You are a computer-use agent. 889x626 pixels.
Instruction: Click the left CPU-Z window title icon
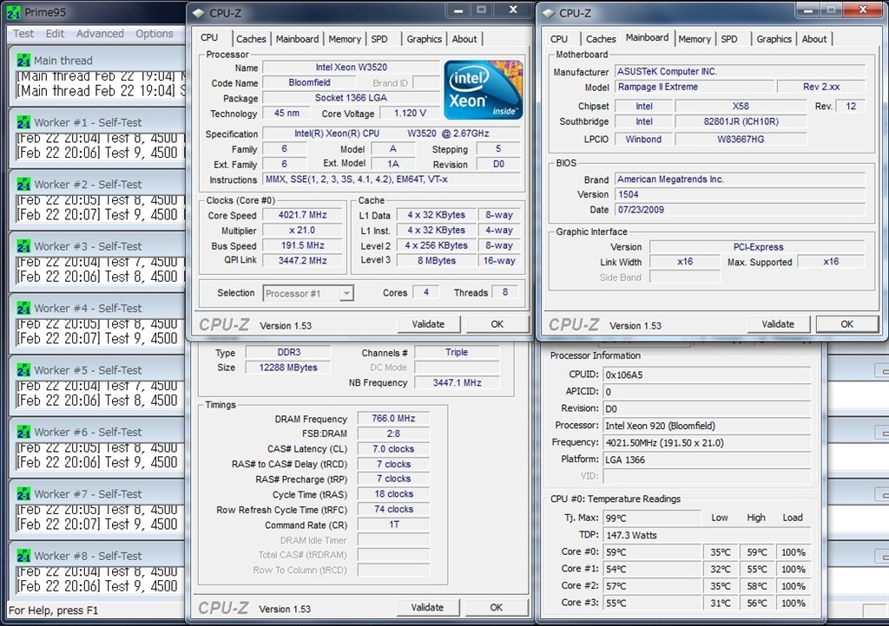198,13
